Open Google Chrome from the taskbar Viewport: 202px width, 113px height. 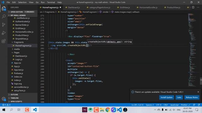108,110
